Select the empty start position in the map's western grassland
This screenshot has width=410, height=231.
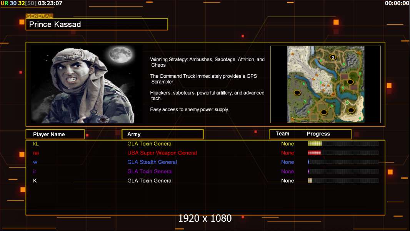[x=297, y=92]
